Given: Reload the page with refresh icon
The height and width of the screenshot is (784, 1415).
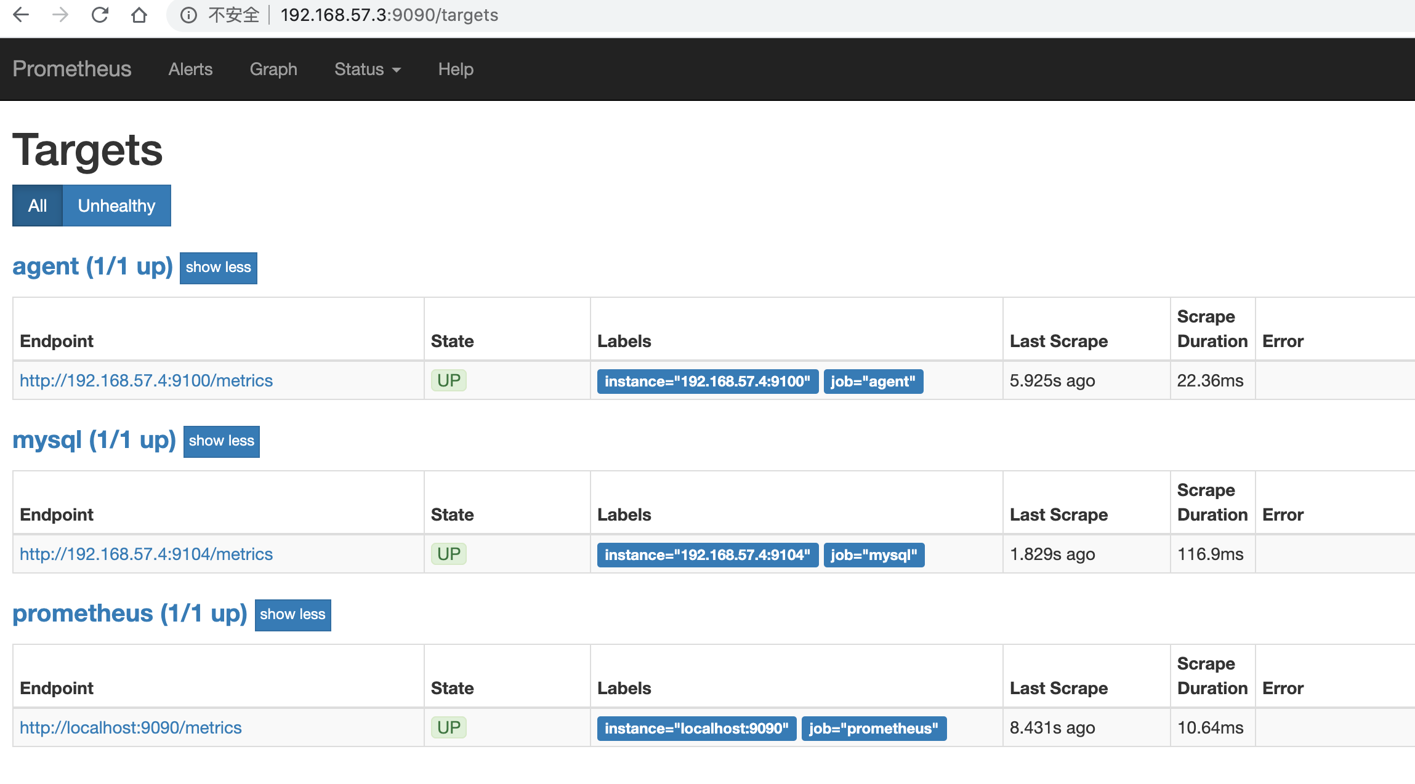Looking at the screenshot, I should [100, 15].
